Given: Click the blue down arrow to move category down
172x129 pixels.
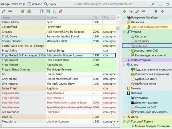Looking at the screenshot, I should [162, 11].
